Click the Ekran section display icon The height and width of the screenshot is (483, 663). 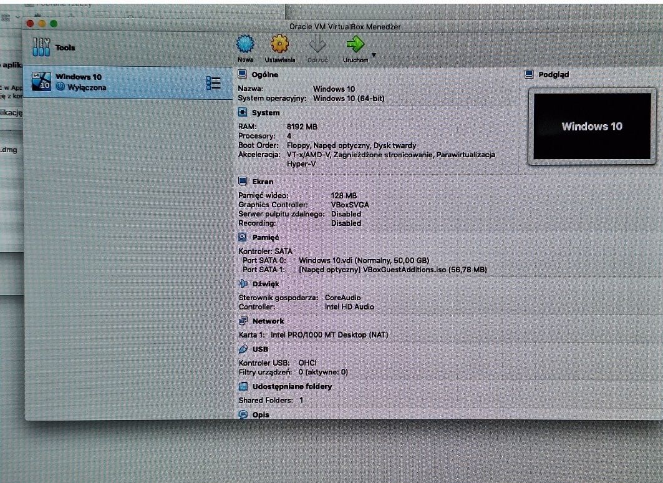click(243, 181)
